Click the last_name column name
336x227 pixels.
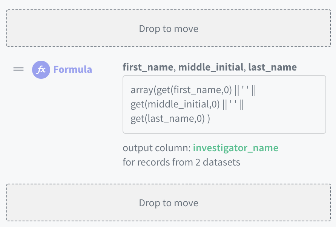272,67
